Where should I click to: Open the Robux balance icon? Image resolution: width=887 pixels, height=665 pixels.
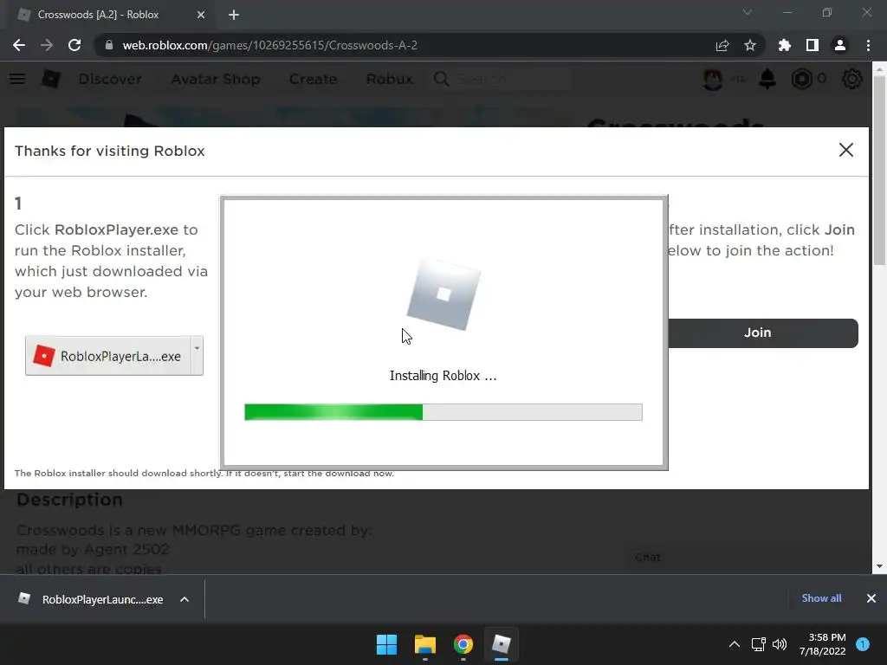tap(801, 79)
